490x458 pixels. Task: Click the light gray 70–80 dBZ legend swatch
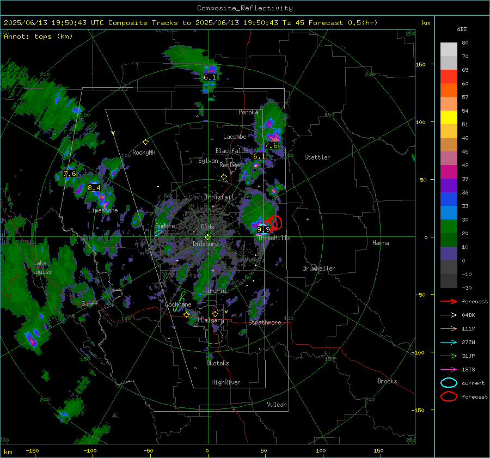[x=449, y=50]
